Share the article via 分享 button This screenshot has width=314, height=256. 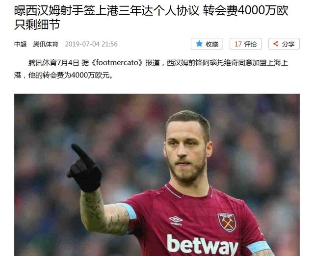tap(284, 44)
